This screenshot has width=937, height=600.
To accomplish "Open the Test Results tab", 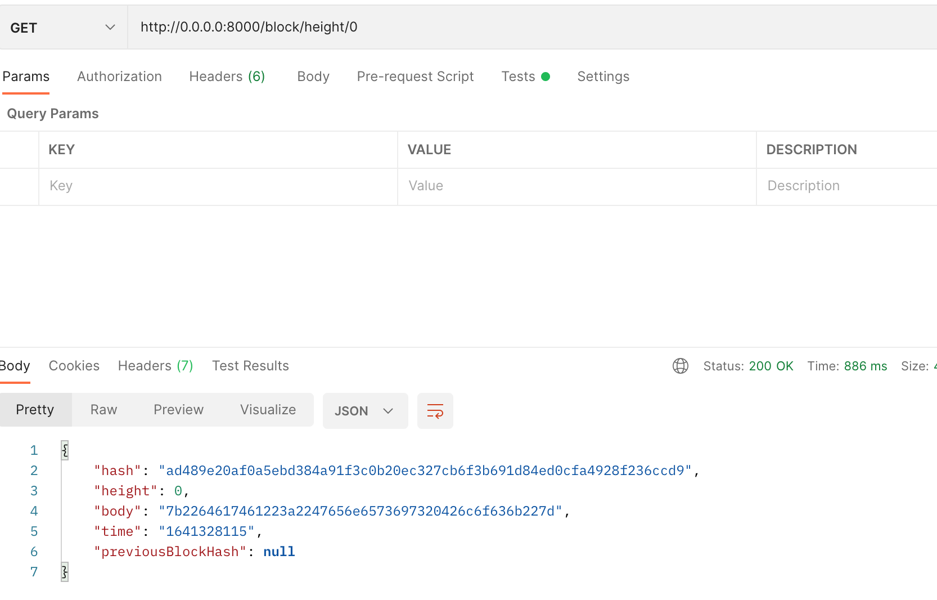I will click(x=250, y=366).
